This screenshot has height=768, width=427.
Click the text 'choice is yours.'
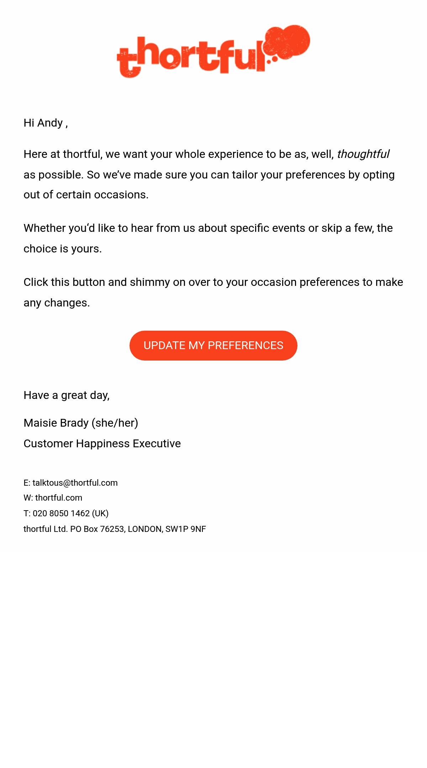click(63, 249)
